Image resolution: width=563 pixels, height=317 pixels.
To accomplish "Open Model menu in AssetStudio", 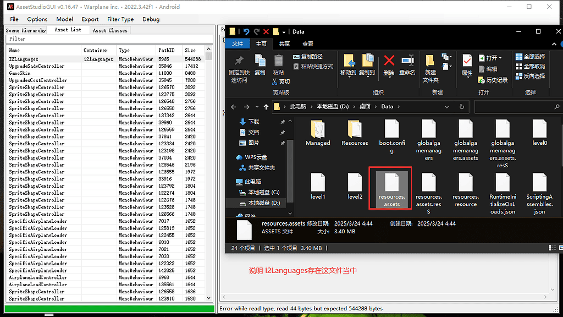I will click(x=65, y=19).
